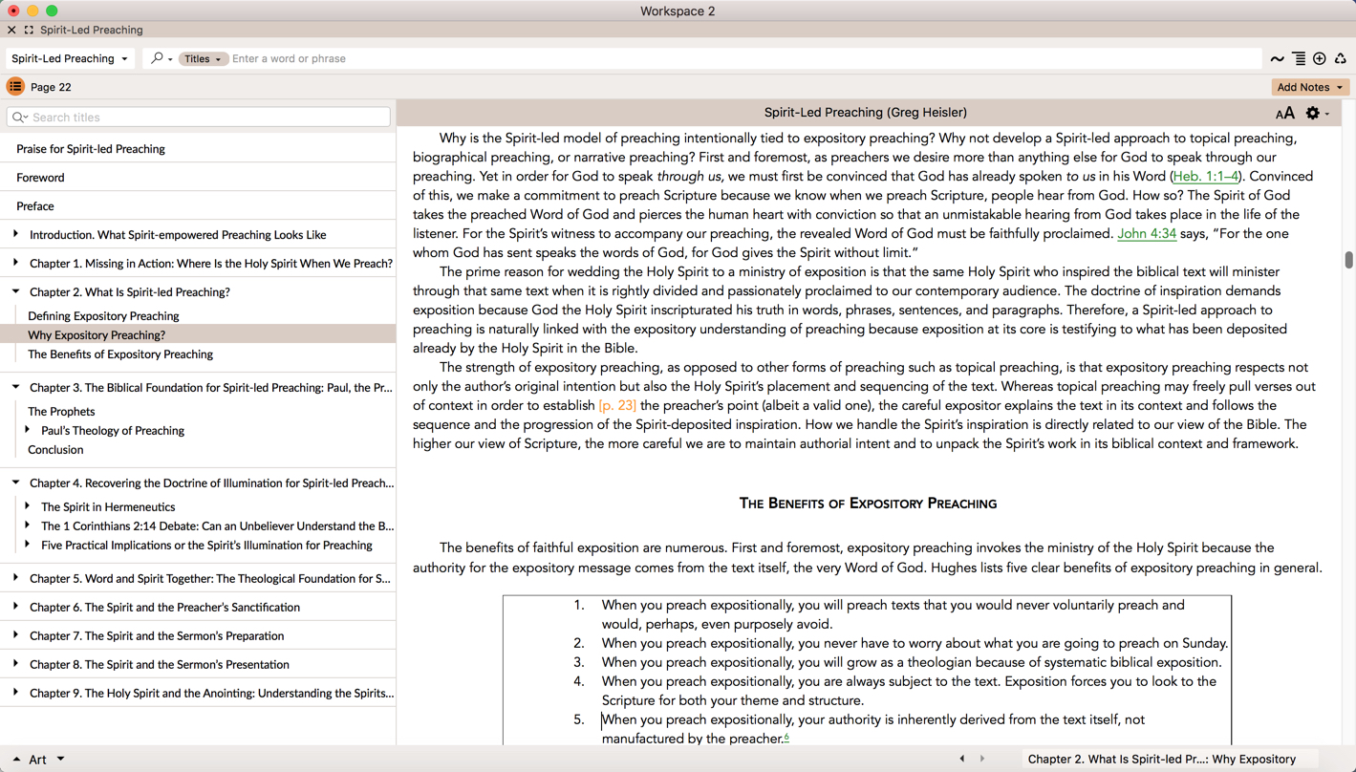Click the magnifier in Search titles box

point(19,118)
